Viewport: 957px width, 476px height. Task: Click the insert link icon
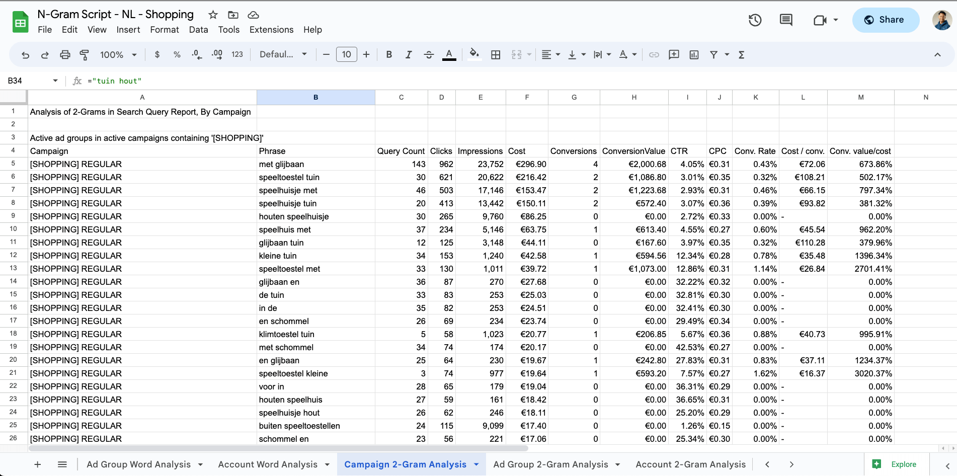coord(654,55)
